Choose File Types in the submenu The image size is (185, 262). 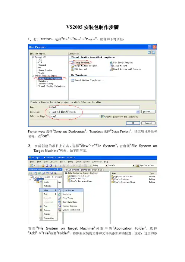(70, 198)
